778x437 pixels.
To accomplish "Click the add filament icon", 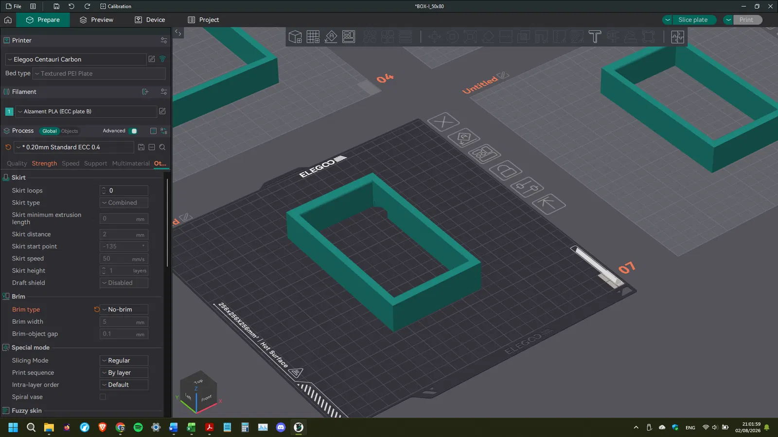I will (x=145, y=92).
